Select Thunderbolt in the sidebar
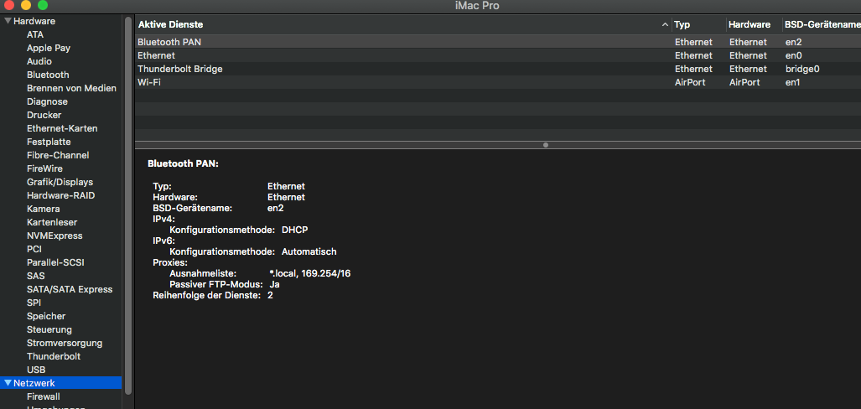 click(54, 356)
